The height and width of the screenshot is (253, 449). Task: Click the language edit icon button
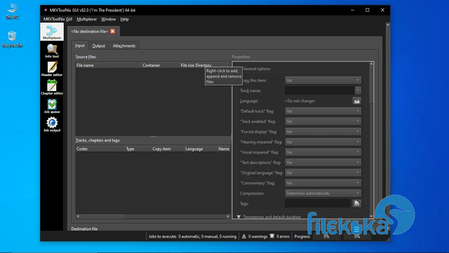click(x=357, y=101)
